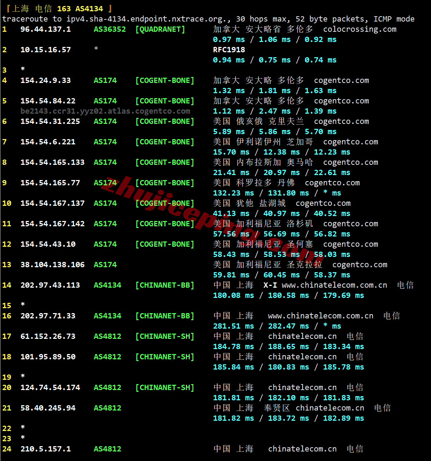This screenshot has width=431, height=461.
Task: Click latency value 184.78 ms
Action: pyautogui.click(x=233, y=347)
